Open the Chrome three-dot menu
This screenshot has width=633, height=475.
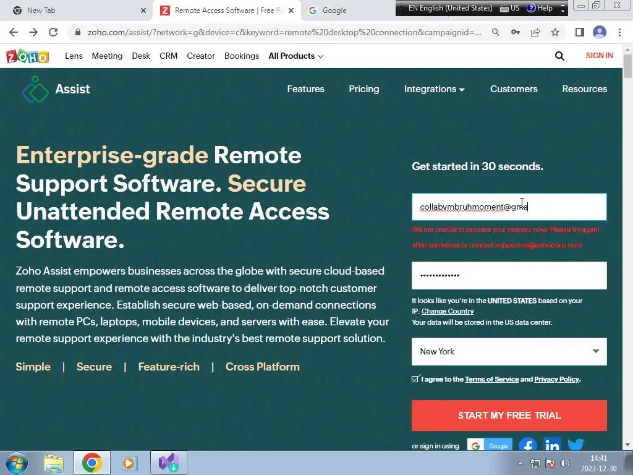(x=619, y=32)
